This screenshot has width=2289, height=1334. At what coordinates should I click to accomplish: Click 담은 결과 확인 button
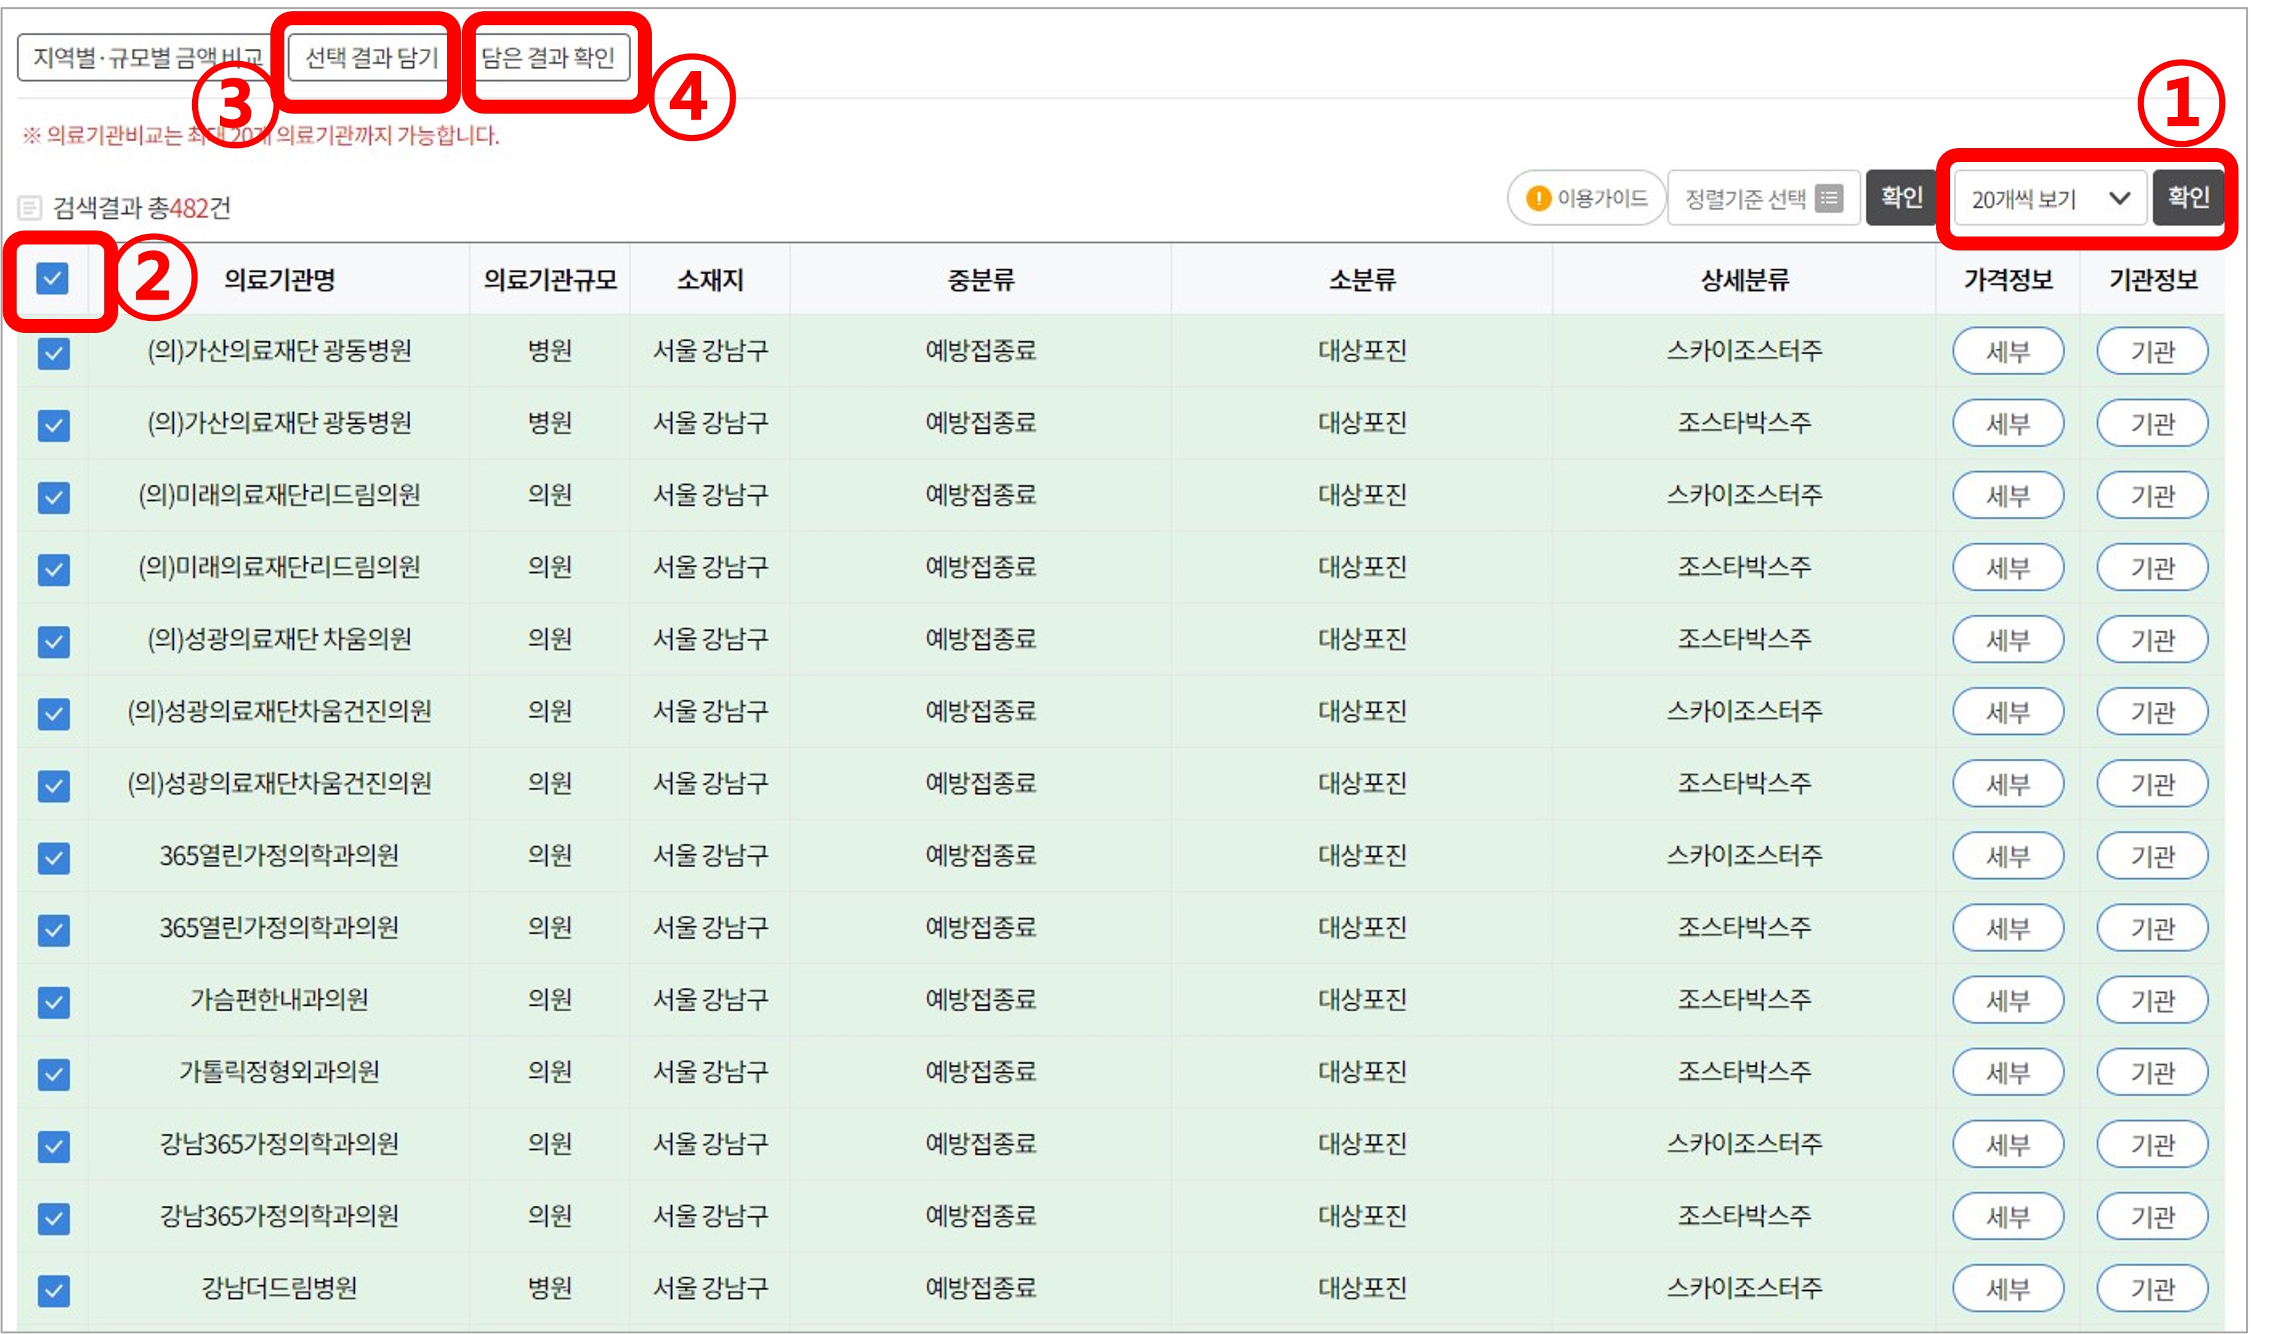tap(549, 58)
